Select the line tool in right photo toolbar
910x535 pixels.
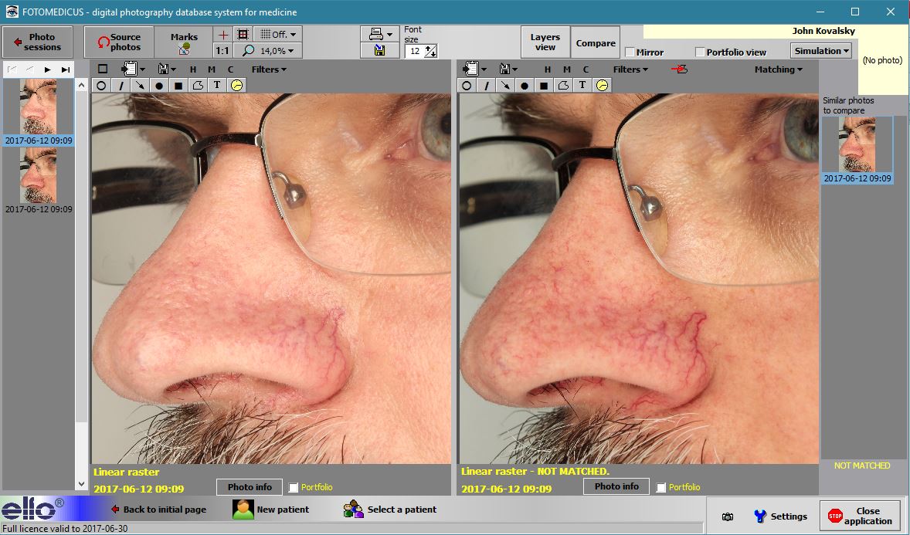click(x=487, y=85)
